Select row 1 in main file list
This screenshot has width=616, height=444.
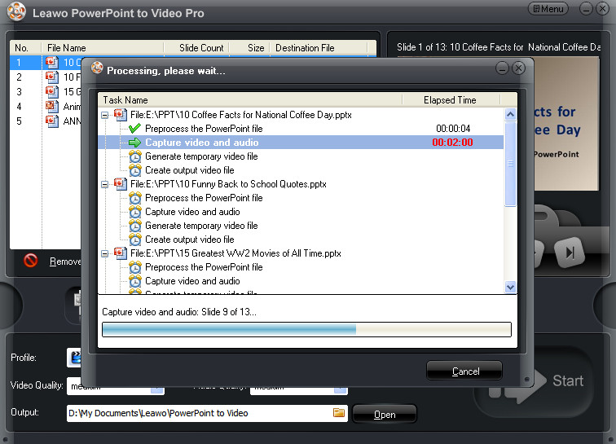point(46,62)
